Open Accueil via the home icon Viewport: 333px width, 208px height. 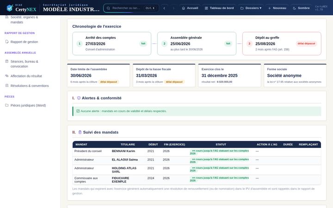[184, 8]
